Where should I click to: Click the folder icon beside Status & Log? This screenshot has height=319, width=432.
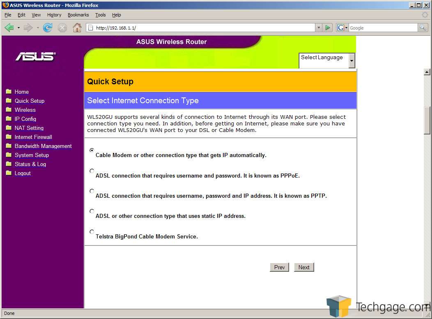[9, 164]
